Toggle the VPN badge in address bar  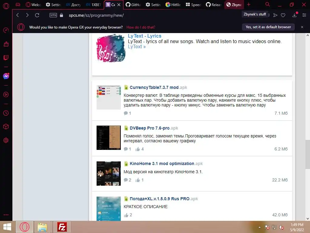click(53, 15)
